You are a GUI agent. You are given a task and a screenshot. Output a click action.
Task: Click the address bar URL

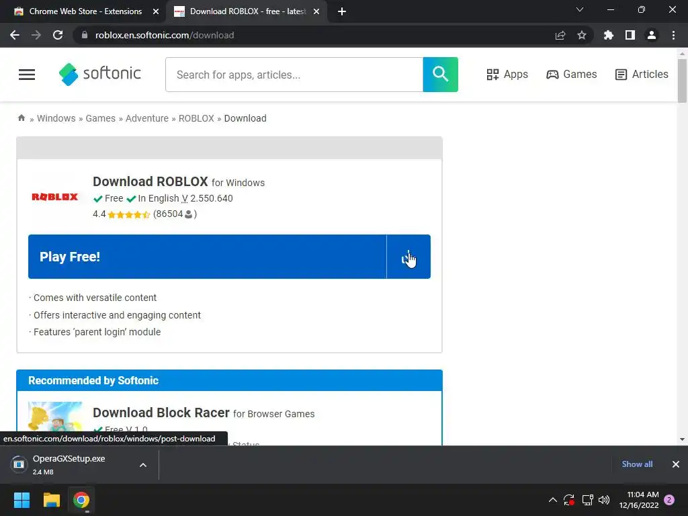[x=165, y=35]
